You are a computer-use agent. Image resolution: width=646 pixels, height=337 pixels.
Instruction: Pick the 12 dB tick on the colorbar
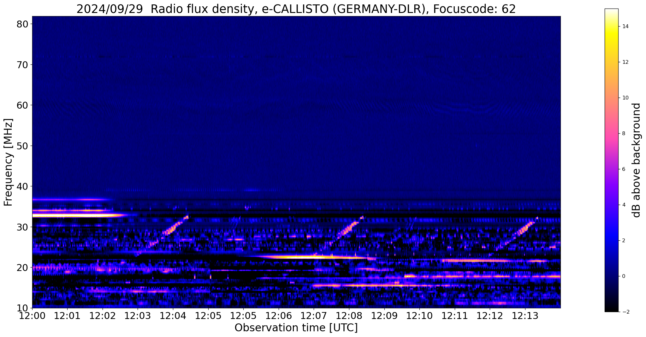(x=625, y=62)
